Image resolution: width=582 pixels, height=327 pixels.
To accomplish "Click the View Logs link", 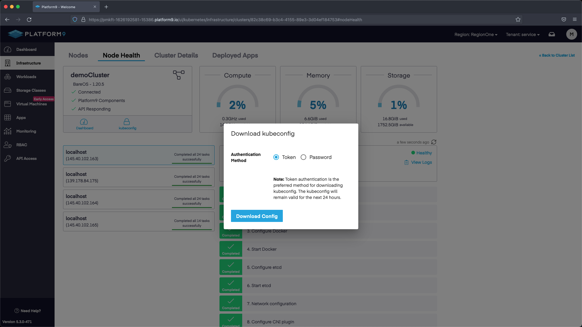I will (x=421, y=162).
